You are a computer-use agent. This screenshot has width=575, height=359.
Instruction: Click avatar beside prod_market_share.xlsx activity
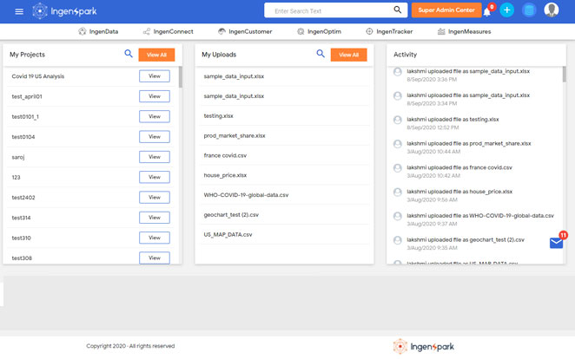(398, 144)
